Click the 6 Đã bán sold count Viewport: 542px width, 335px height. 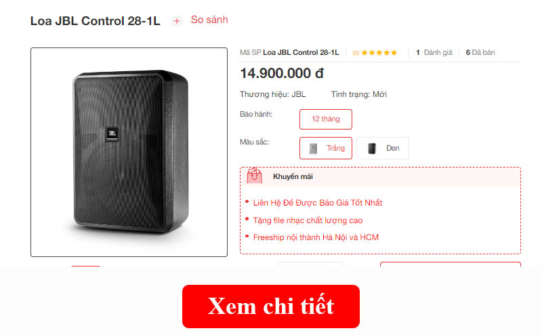coord(480,53)
